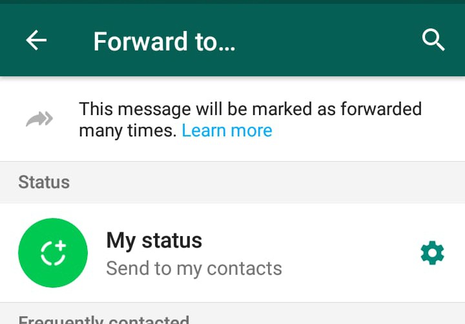Image resolution: width=465 pixels, height=324 pixels.
Task: Select the My status title text
Action: [154, 241]
